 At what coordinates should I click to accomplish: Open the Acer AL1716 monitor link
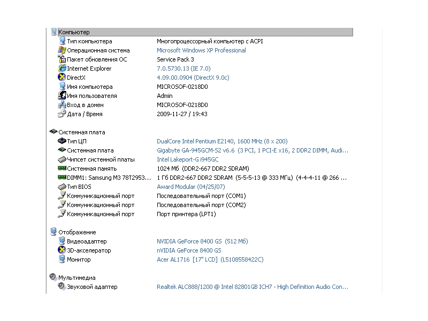210,259
